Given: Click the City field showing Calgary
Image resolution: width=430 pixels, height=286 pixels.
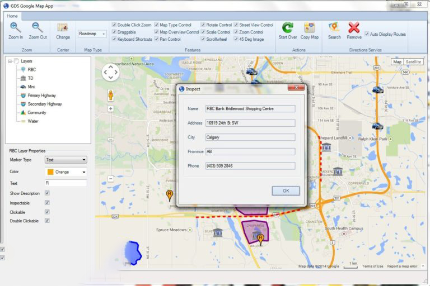Looking at the screenshot, I should [x=250, y=137].
